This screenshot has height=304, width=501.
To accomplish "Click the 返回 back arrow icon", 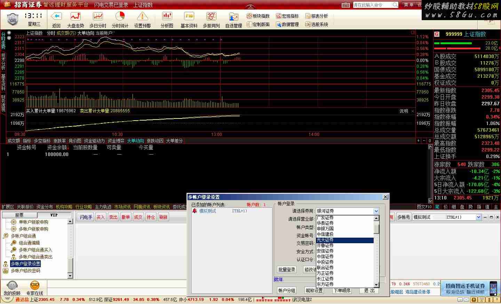I will (56, 17).
